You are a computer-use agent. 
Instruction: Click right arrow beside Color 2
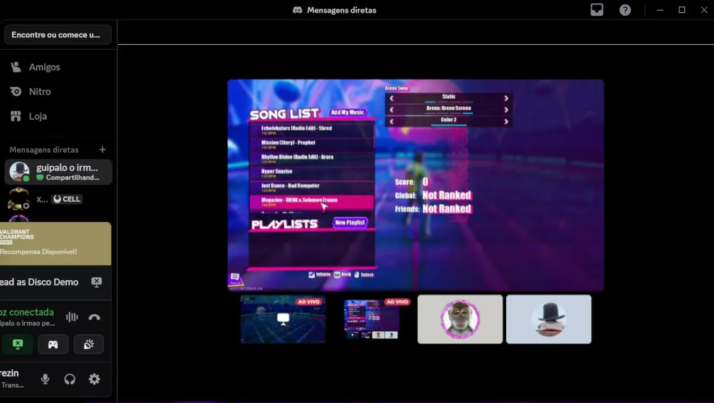coord(506,121)
